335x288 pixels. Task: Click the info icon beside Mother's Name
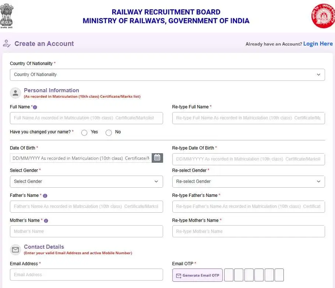(46, 221)
